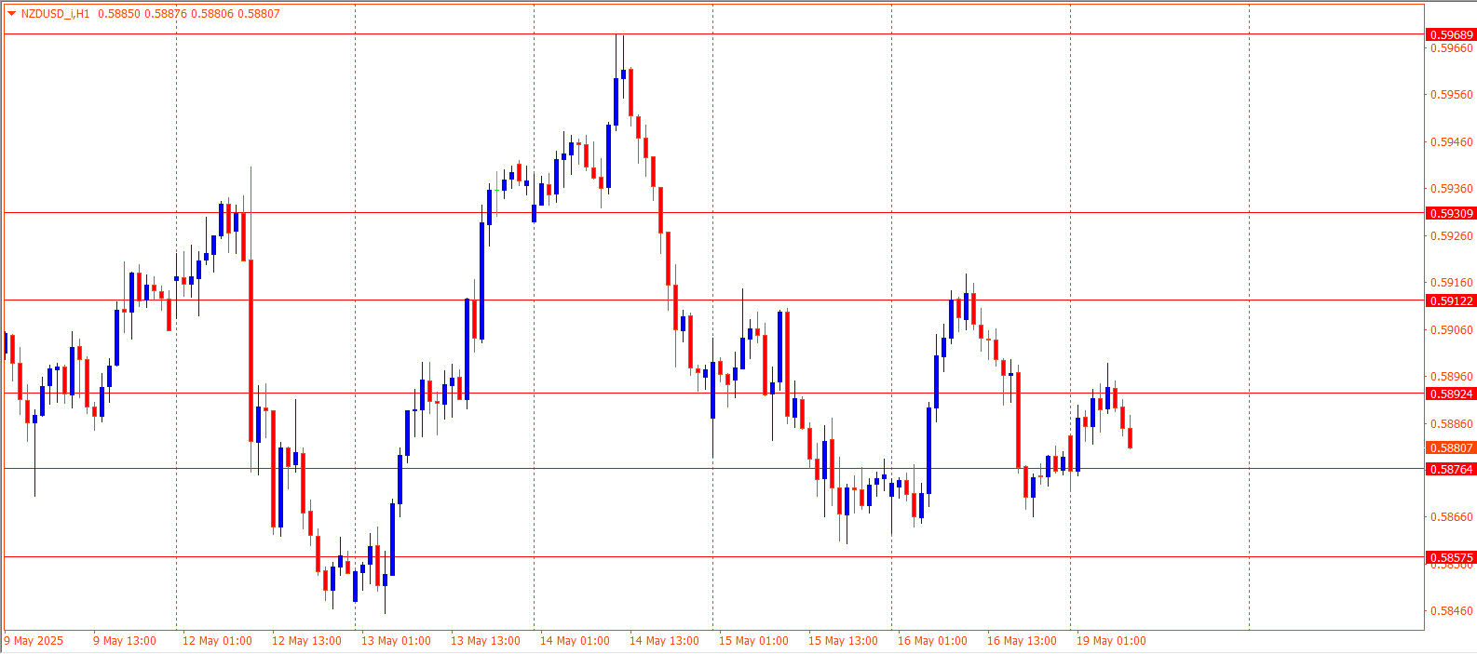The image size is (1477, 654).
Task: Click the close price 0.58807 in header
Action: 259,14
